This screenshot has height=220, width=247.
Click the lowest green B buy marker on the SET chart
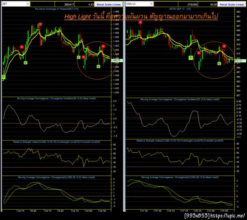point(4,77)
